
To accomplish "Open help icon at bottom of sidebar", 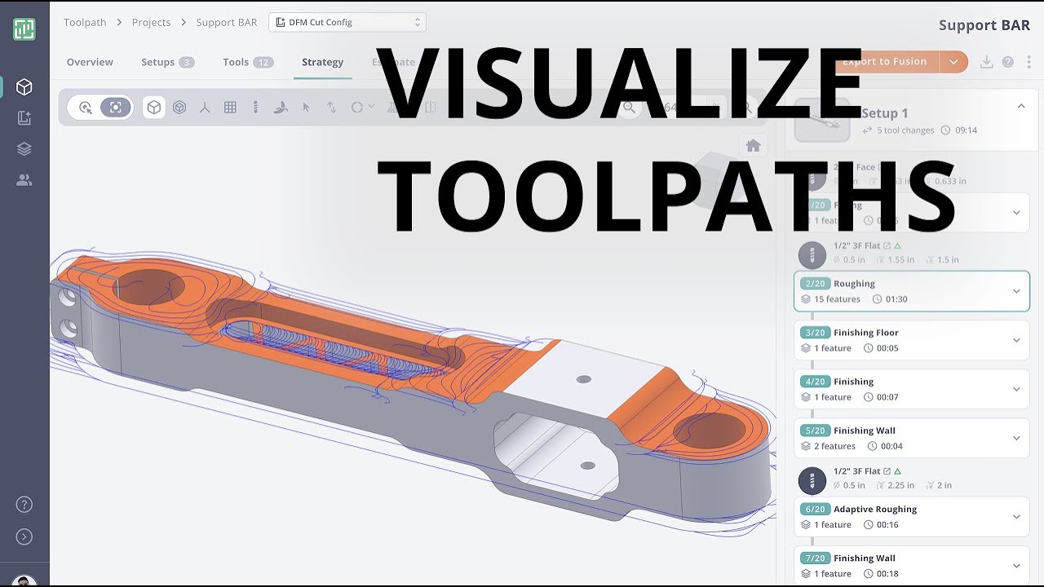I will point(24,505).
